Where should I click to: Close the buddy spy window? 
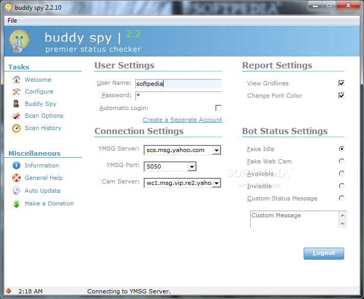pyautogui.click(x=348, y=6)
